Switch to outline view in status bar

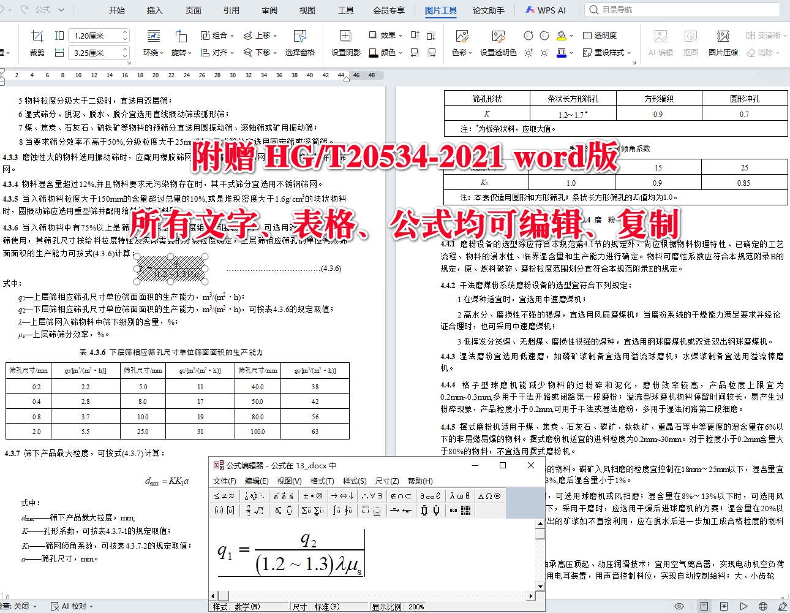[724, 606]
